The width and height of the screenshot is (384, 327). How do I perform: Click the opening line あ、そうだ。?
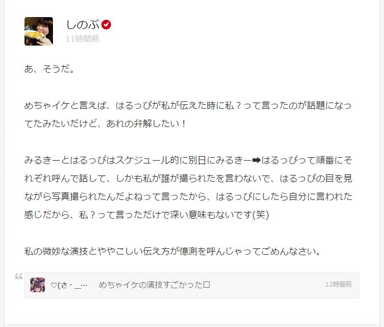coord(50,69)
